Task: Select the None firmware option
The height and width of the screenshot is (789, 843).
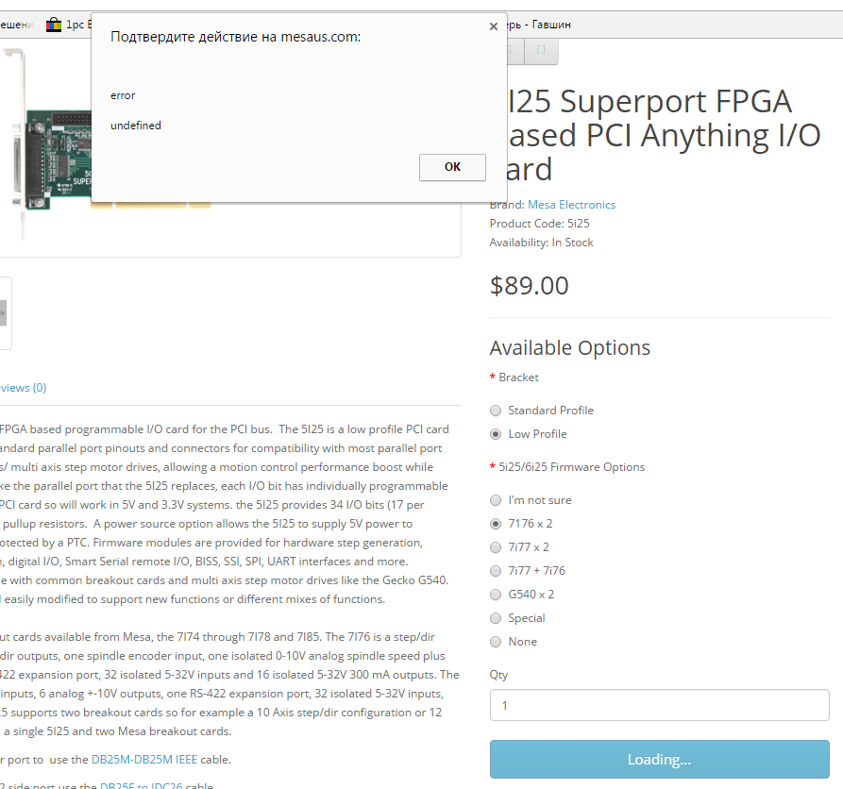Action: click(496, 642)
